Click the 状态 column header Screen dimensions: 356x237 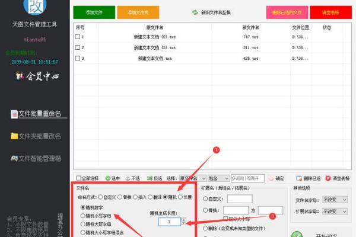point(327,27)
